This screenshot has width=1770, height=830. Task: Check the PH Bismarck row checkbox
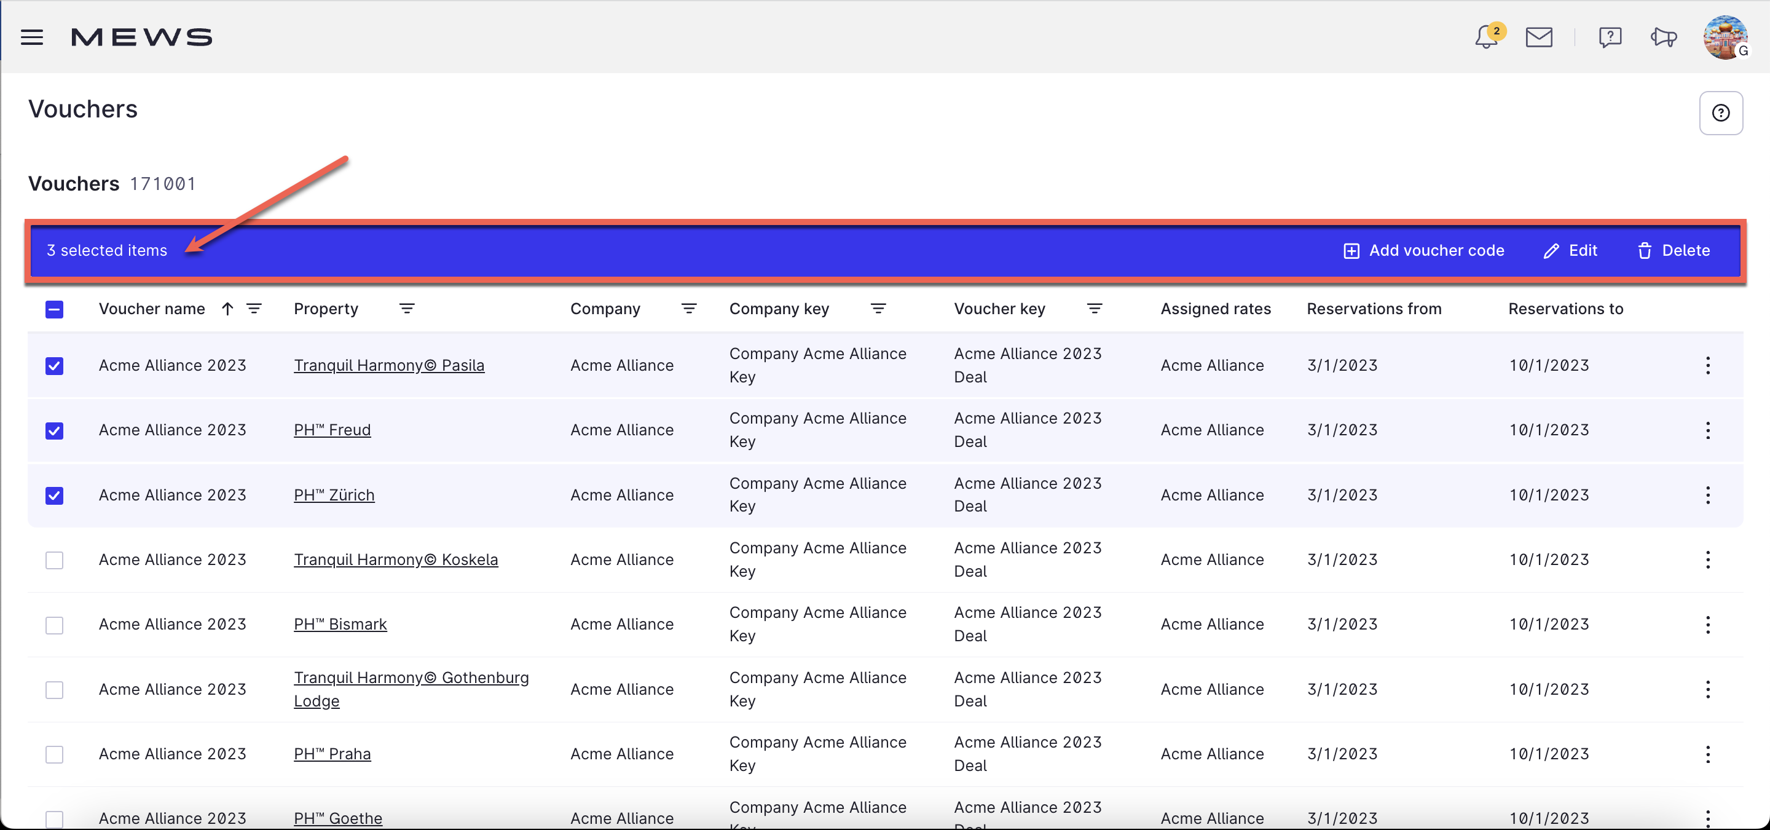tap(54, 625)
